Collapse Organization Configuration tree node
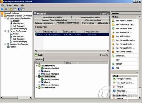The width and height of the screenshot is (142, 103). coord(5,18)
